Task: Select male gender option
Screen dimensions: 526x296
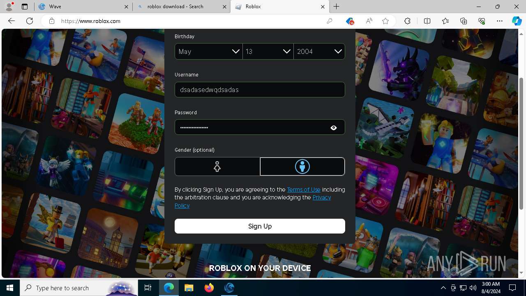Action: click(302, 166)
